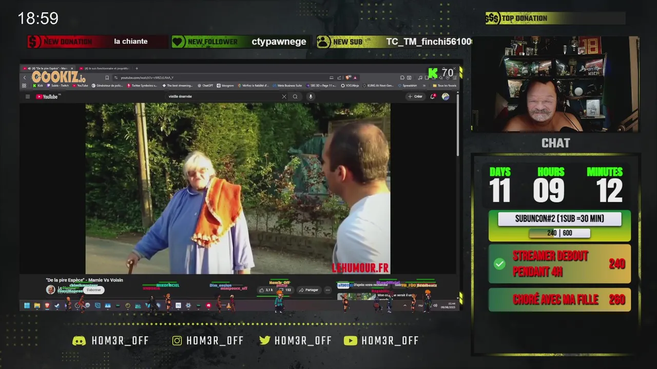Click new donation text 'la chiante'

pos(131,42)
